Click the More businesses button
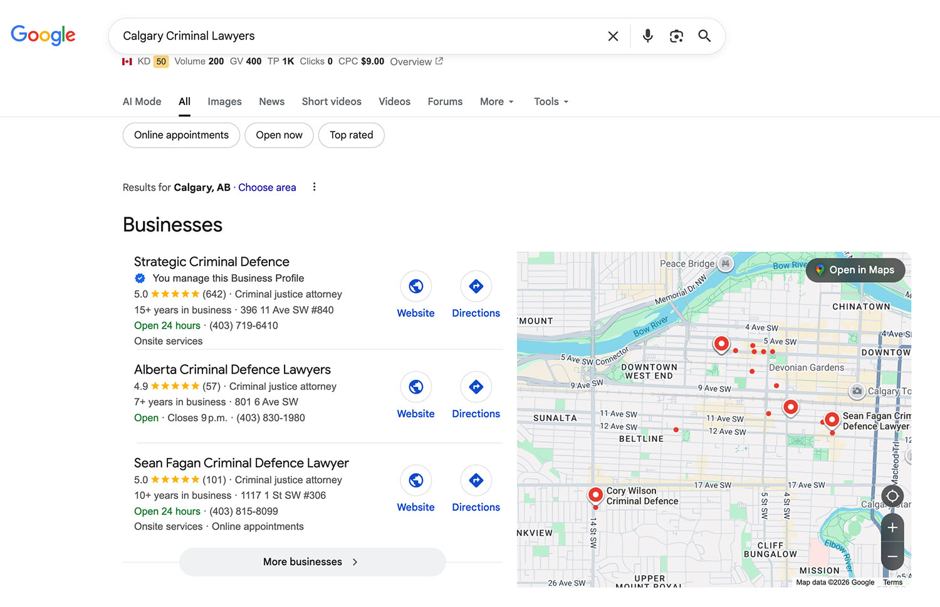Image resolution: width=940 pixels, height=607 pixels. point(311,561)
